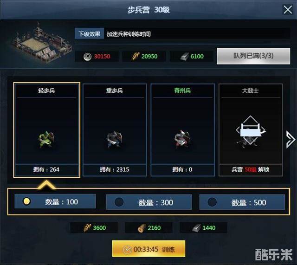Show next units with right arrow

pyautogui.click(x=291, y=139)
